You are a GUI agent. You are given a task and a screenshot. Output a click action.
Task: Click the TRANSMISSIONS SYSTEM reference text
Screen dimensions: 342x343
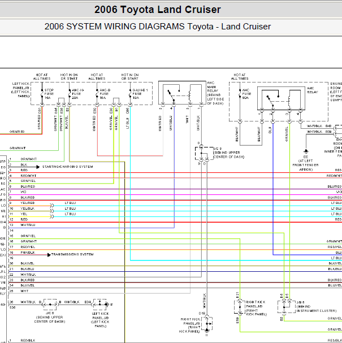click(x=72, y=254)
